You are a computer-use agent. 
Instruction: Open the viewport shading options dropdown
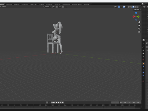(x=140, y=7)
